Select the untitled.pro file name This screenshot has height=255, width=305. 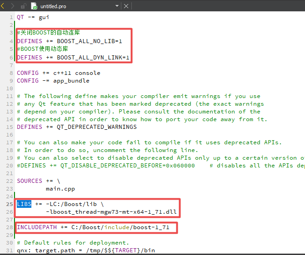(x=53, y=6)
